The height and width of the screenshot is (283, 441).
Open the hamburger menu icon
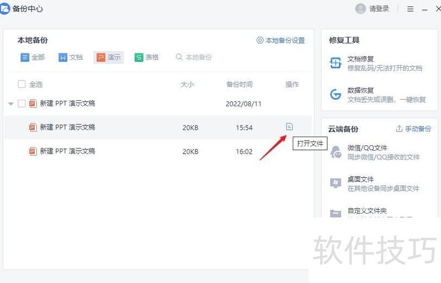tap(410, 9)
